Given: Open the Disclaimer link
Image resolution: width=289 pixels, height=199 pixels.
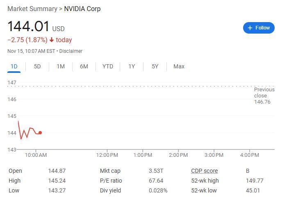Looking at the screenshot, I should click(x=71, y=51).
